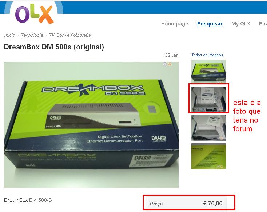Open TV, Som e Fotografia breadcrumb
The width and height of the screenshot is (267, 212).
tap(70, 35)
